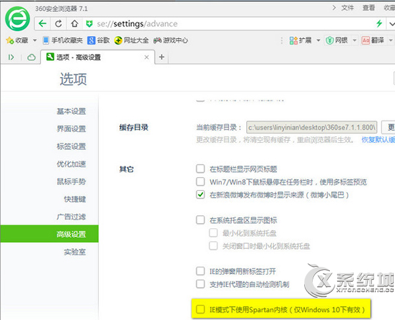
Task: Reload the page with refresh icon
Action: tap(59, 24)
